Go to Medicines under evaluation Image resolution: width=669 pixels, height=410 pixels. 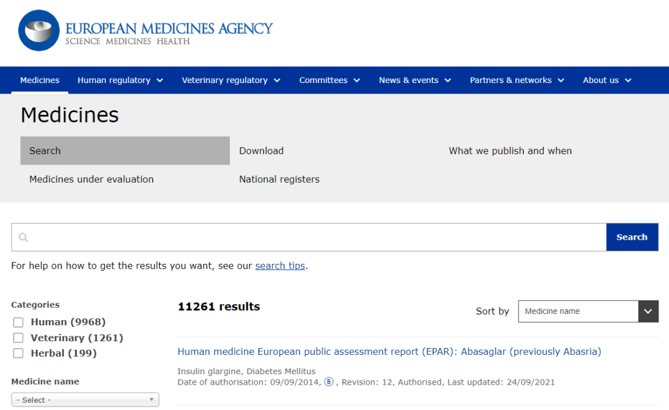pos(92,179)
